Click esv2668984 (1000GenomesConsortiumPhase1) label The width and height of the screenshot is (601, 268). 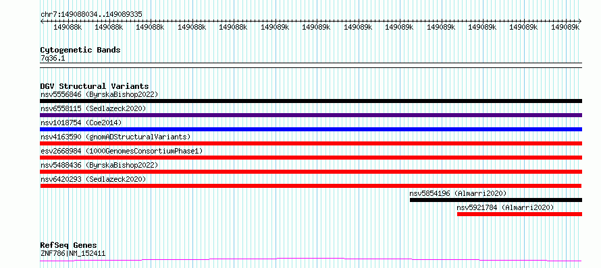tap(122, 151)
